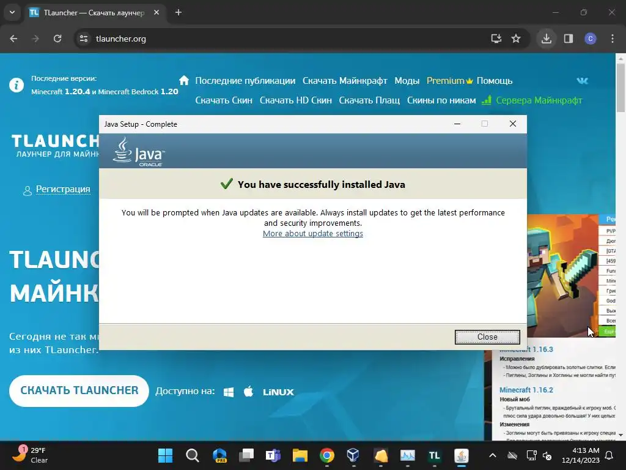Viewport: 626px width, 470px height.
Task: Open the Windows Start menu
Action: [165, 455]
